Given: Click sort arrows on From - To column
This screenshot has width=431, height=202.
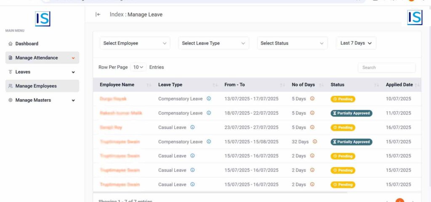Looking at the screenshot, I should [x=282, y=85].
